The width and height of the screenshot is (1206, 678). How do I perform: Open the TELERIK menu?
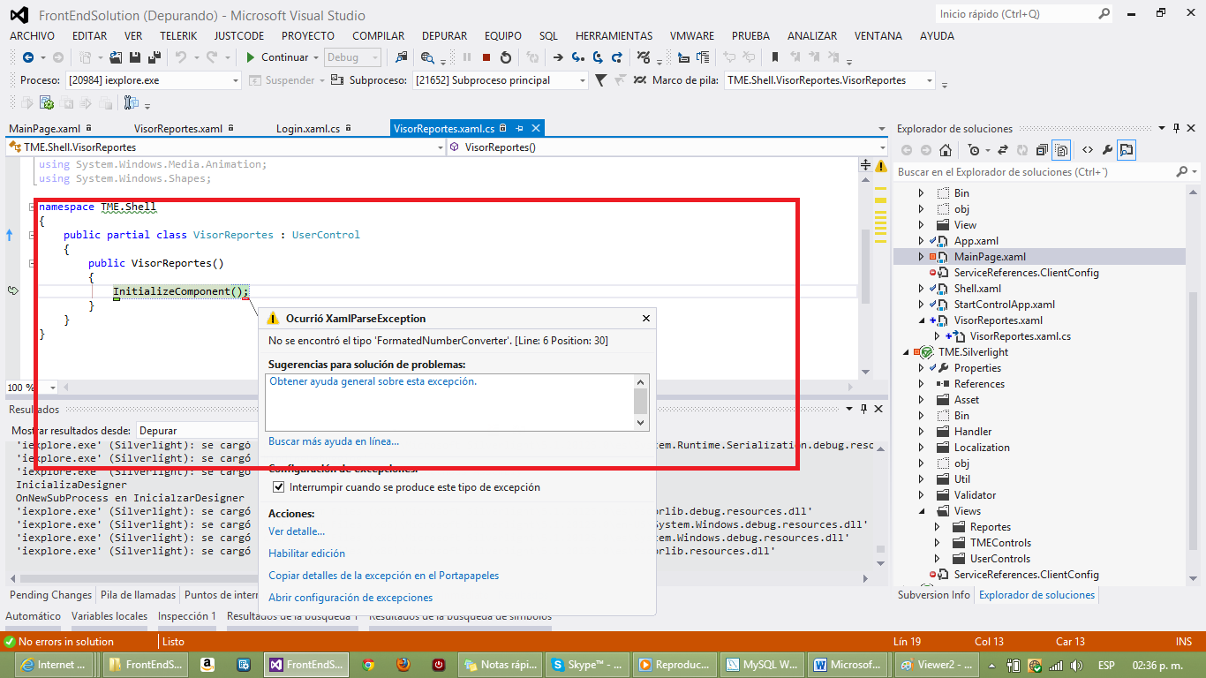click(x=178, y=36)
